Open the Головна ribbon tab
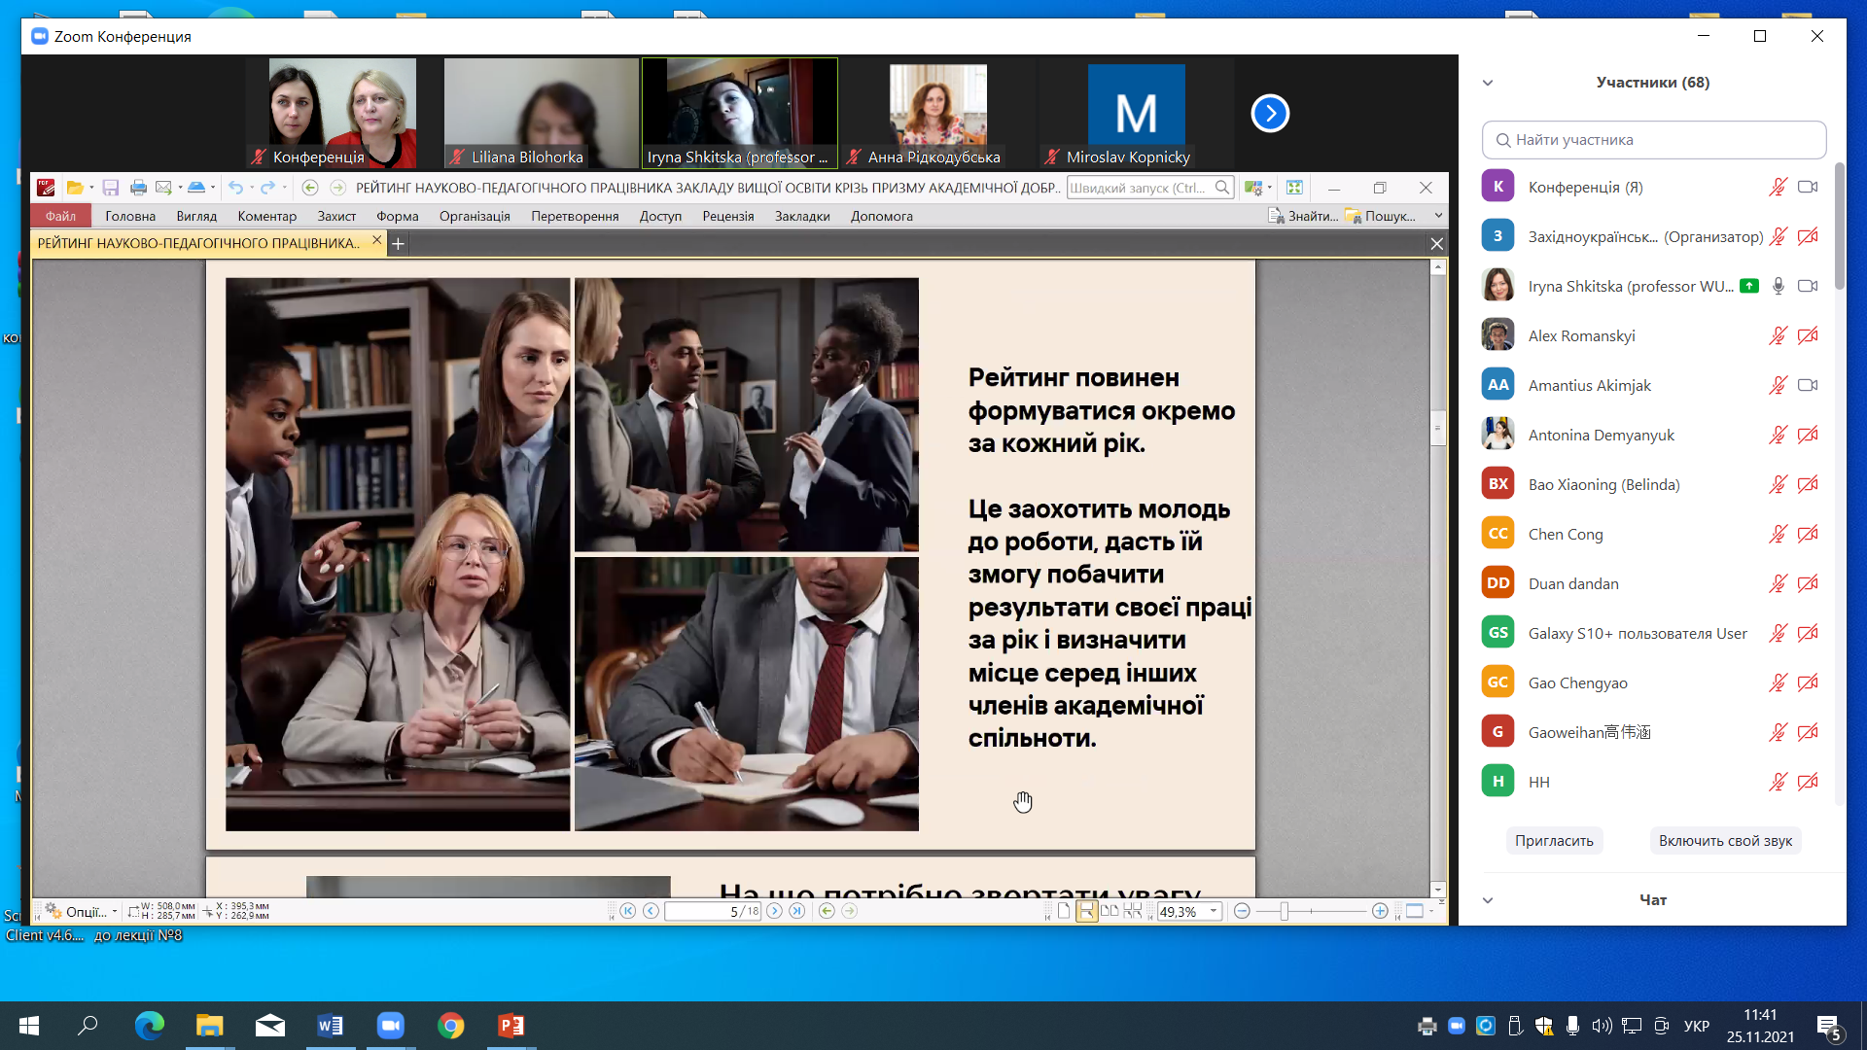The image size is (1867, 1050). [x=130, y=216]
